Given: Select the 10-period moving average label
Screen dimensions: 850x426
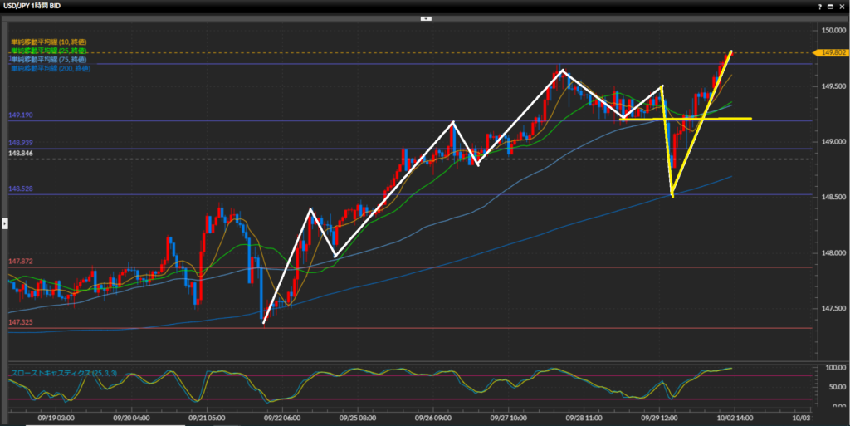Looking at the screenshot, I should [x=48, y=42].
